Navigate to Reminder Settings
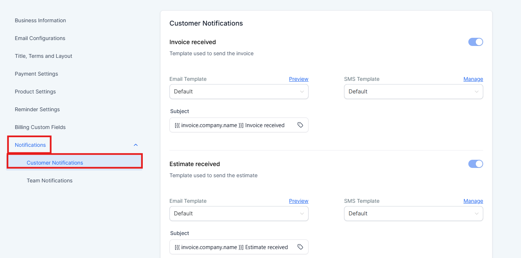The width and height of the screenshot is (521, 258). tap(37, 109)
